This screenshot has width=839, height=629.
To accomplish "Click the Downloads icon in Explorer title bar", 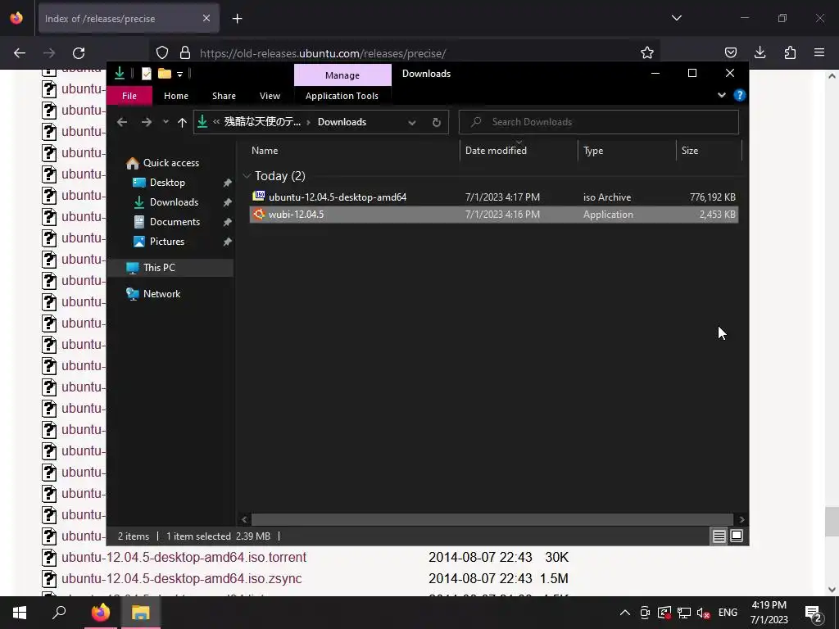I will pos(120,73).
